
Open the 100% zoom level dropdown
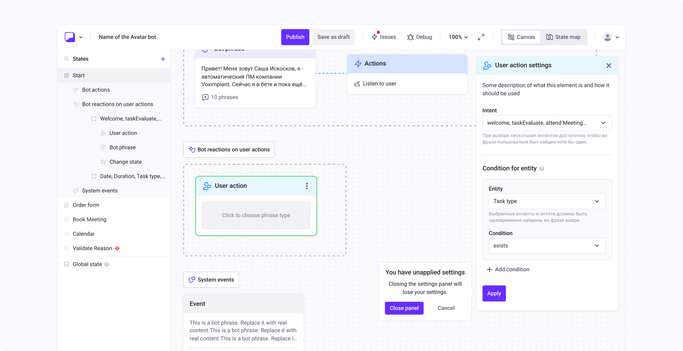(x=458, y=37)
